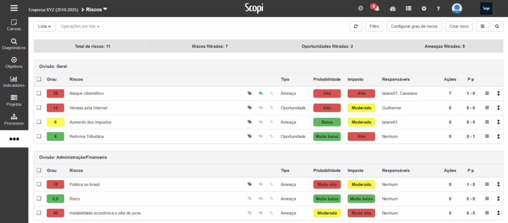Open Projetos in the sidebar
This screenshot has height=223, width=508.
[x=14, y=101]
